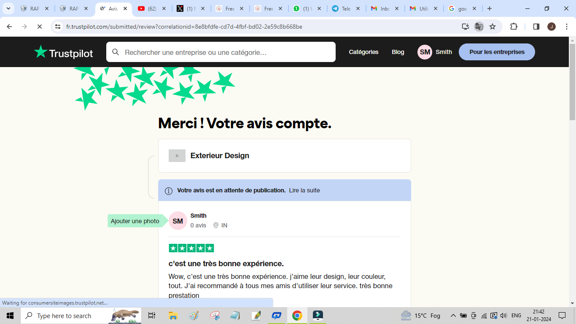This screenshot has height=324, width=576.
Task: Click the Smith reviewer name
Action: 198,216
